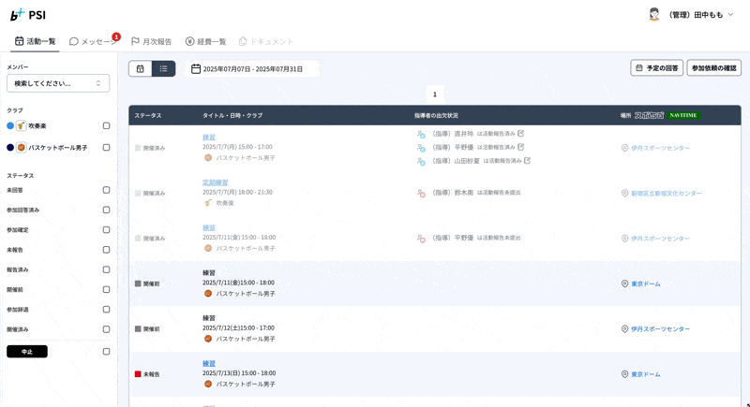750x407 pixels.
Task: Open activity report icon beside 山田紗夏
Action: click(x=527, y=161)
